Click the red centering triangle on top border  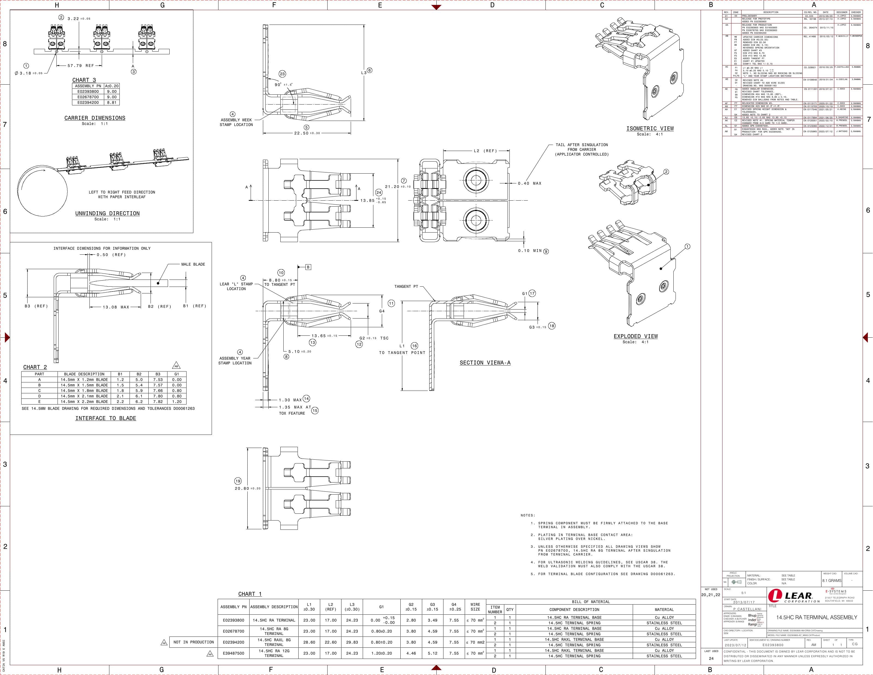436,7
